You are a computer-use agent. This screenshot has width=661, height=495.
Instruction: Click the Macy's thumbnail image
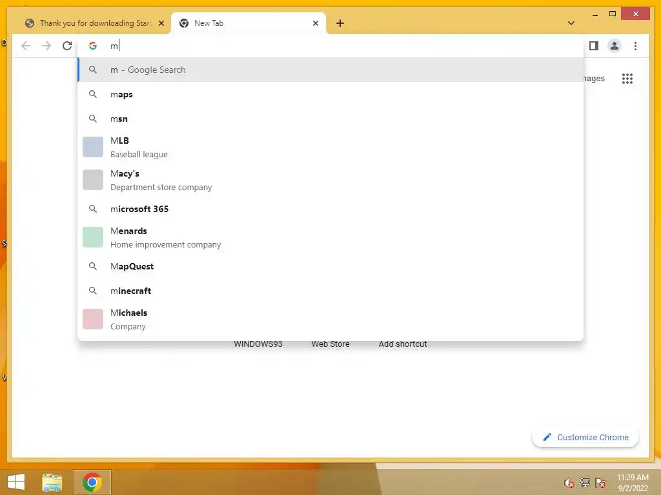coord(93,180)
